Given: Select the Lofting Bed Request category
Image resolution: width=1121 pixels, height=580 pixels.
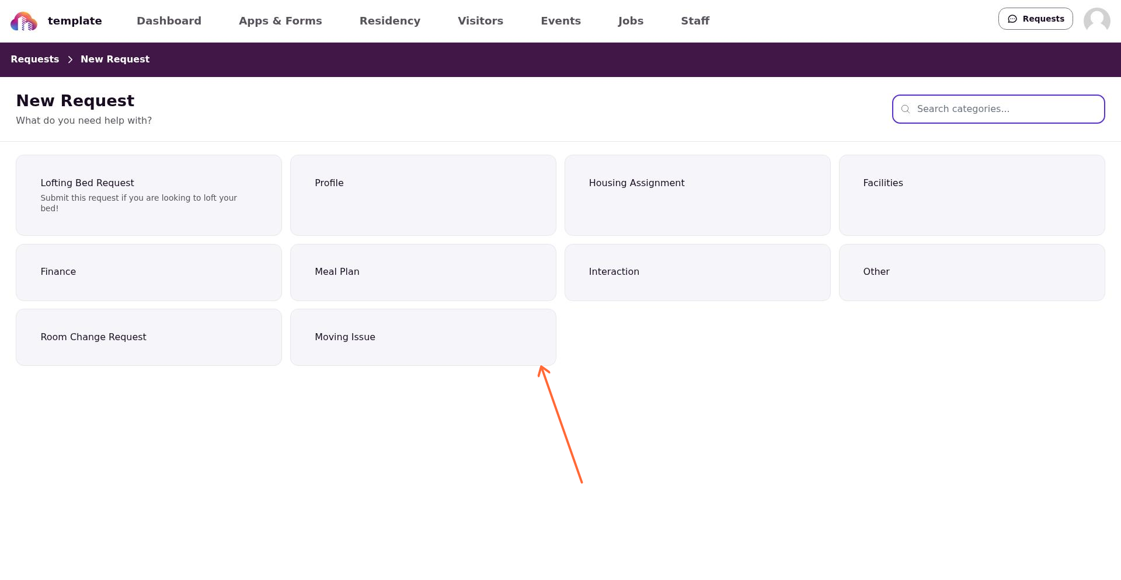Looking at the screenshot, I should pyautogui.click(x=149, y=195).
